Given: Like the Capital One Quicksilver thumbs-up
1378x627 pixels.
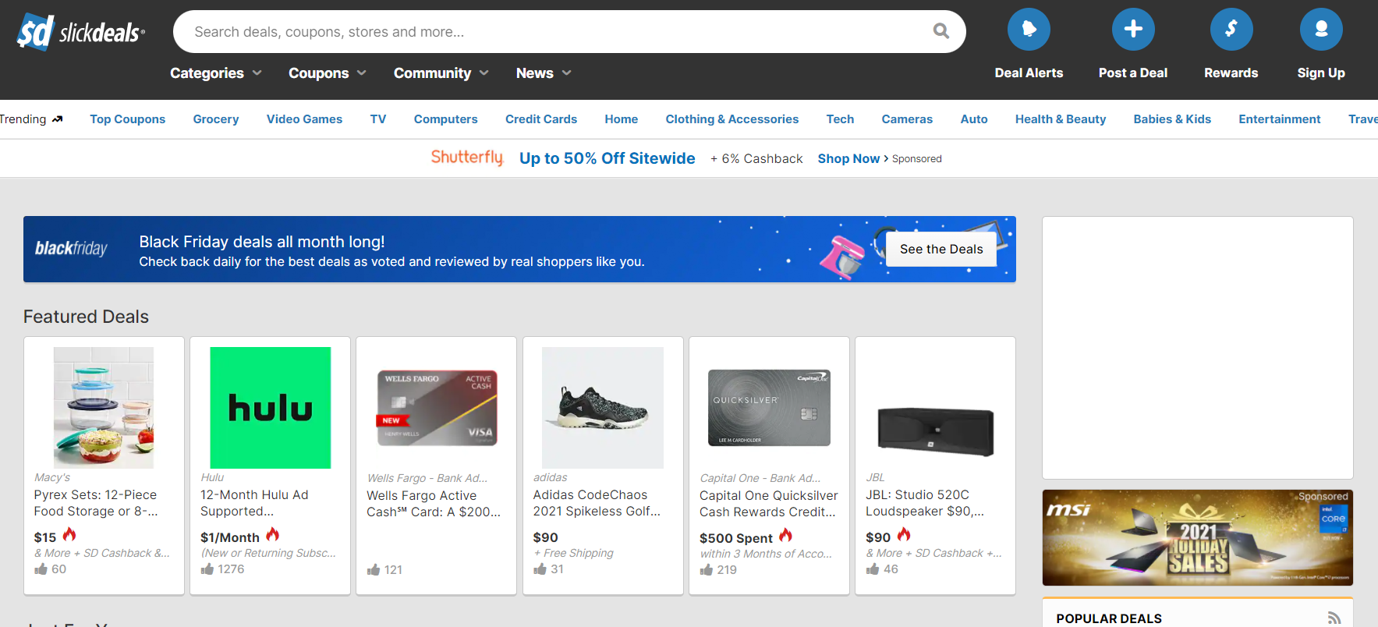Looking at the screenshot, I should (707, 570).
